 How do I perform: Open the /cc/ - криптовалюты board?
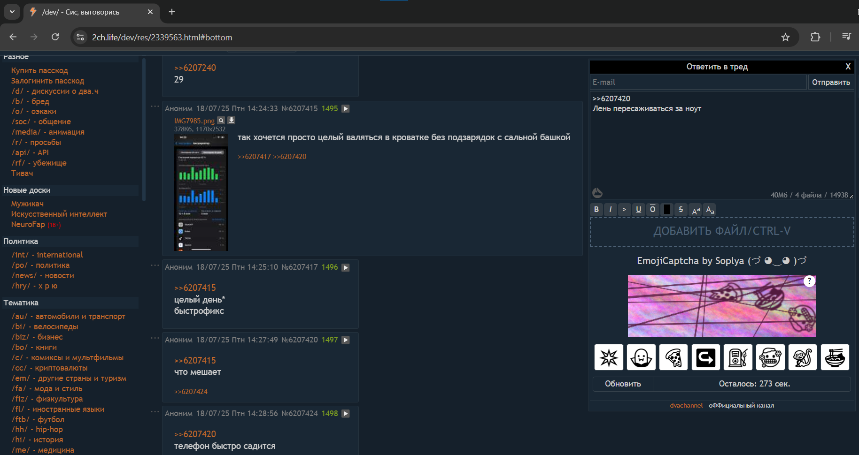point(50,368)
